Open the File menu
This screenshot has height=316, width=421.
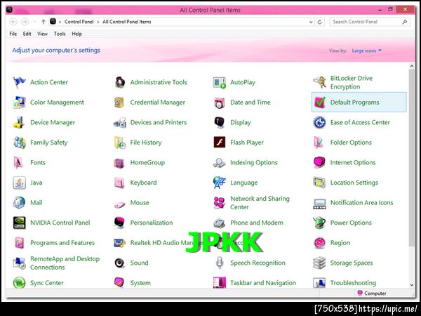pyautogui.click(x=13, y=34)
